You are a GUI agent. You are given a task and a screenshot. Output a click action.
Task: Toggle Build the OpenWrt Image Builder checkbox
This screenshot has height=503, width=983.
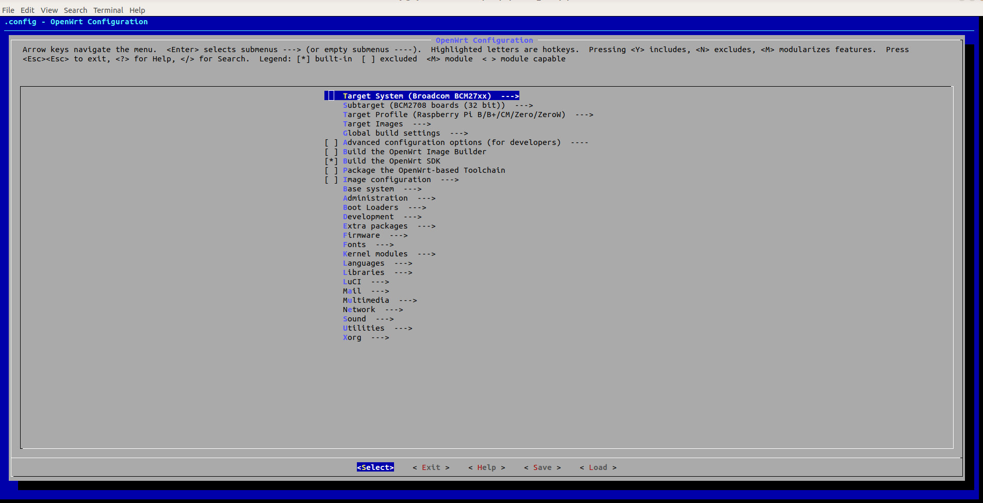(x=331, y=152)
